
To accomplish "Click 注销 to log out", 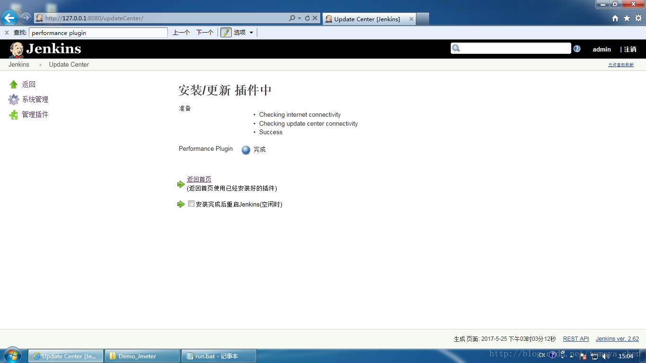I will 630,49.
